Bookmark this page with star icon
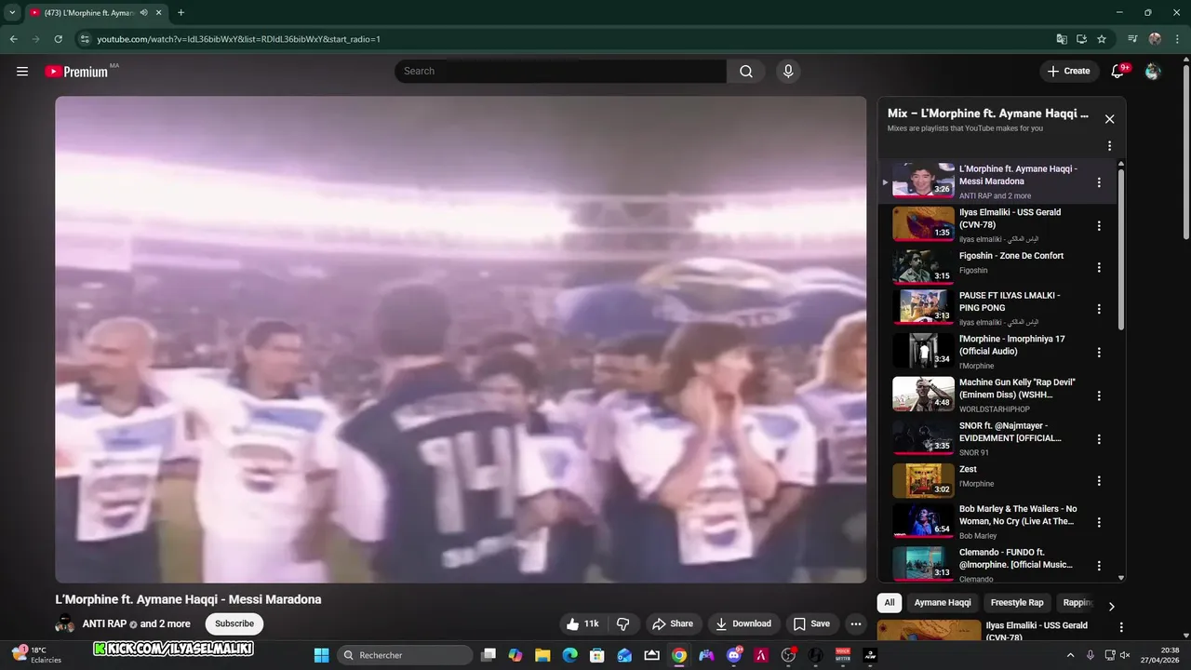The image size is (1191, 670). [1102, 39]
